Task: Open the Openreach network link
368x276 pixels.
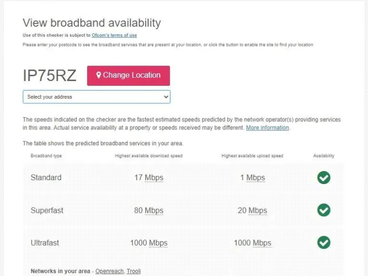Action: pos(109,271)
